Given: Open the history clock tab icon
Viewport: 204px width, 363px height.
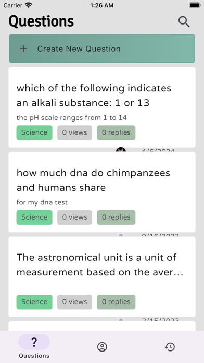Looking at the screenshot, I should (x=170, y=347).
